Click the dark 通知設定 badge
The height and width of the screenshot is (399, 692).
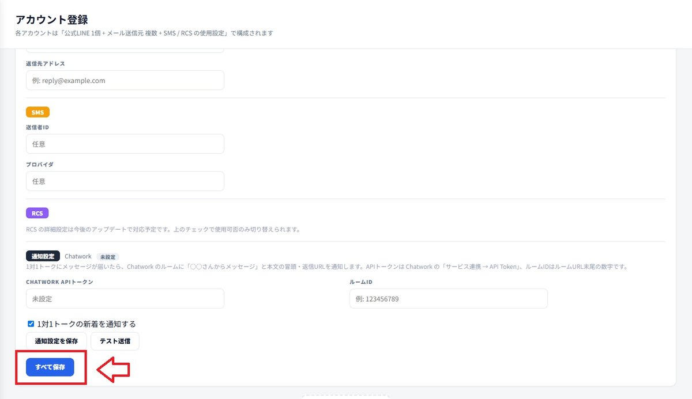click(x=43, y=256)
